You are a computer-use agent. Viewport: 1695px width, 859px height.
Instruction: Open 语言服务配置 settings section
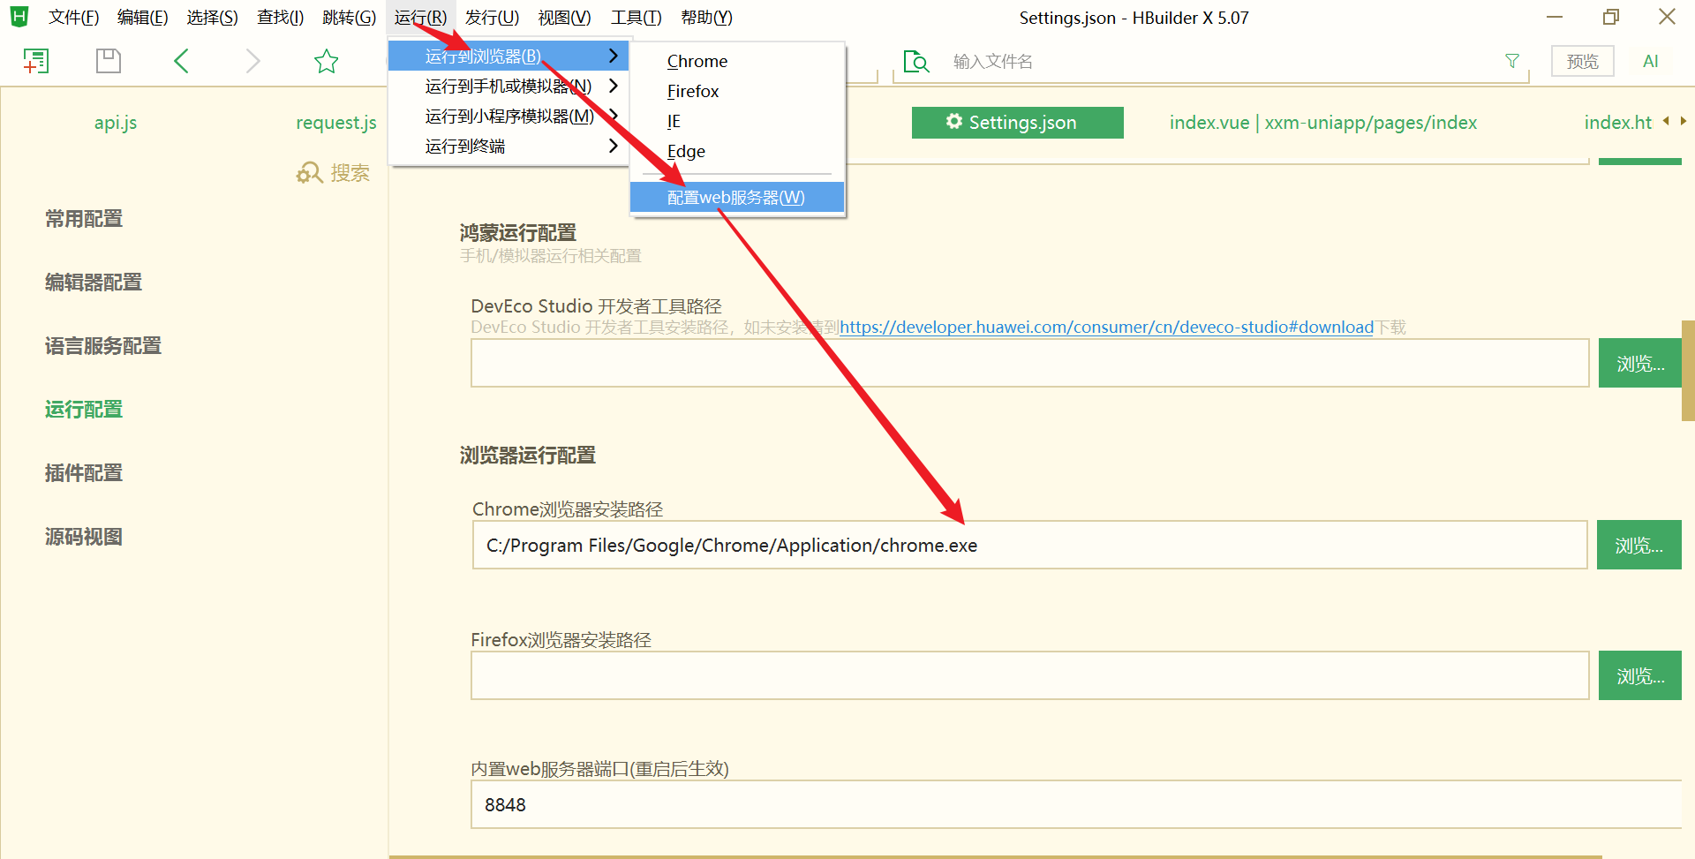pos(103,346)
